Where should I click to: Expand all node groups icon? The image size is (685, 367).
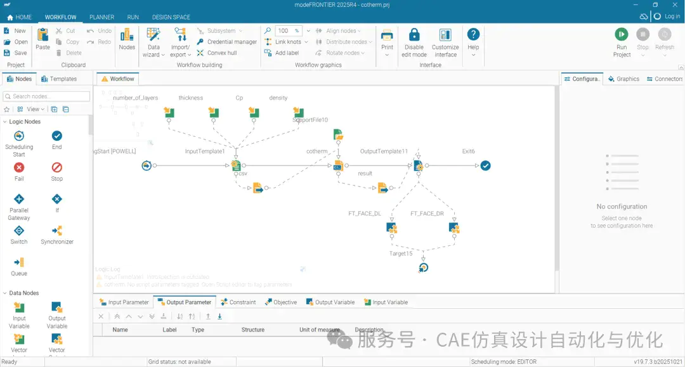[54, 110]
